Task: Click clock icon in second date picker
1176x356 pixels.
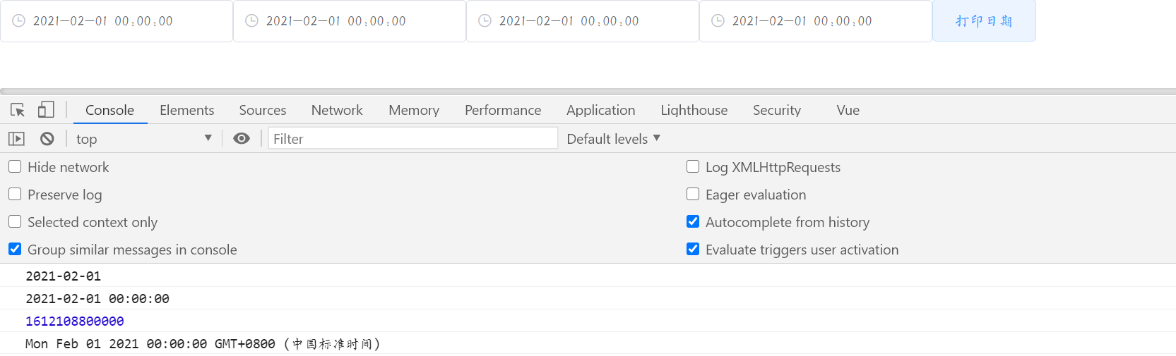Action: click(251, 21)
